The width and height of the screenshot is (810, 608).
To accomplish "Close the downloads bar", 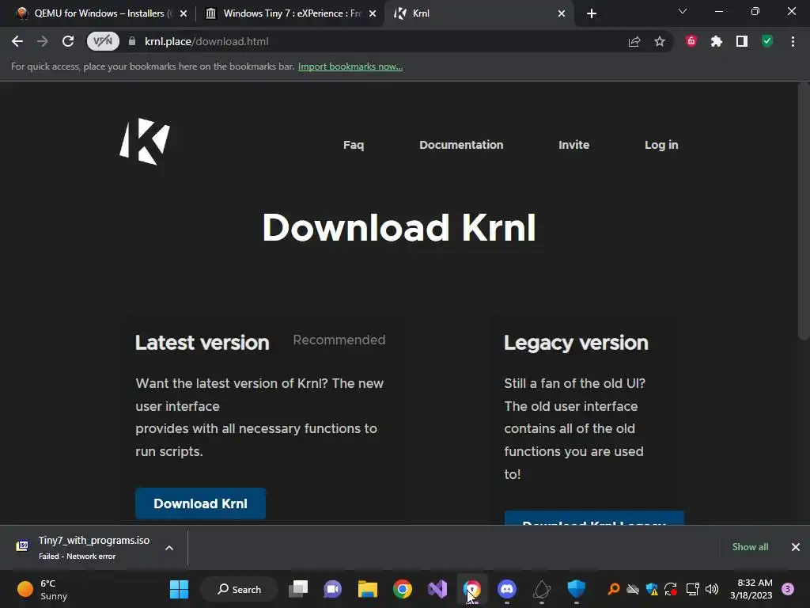I will coord(796,547).
